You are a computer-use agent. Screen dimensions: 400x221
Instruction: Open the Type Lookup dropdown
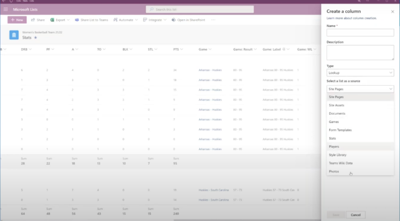pos(360,73)
